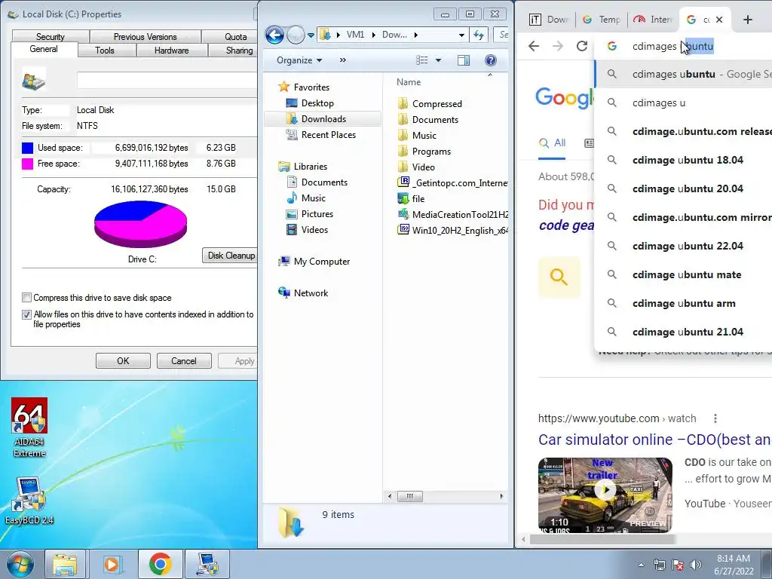772x579 pixels.
Task: Switch to the Security tab
Action: pos(51,36)
